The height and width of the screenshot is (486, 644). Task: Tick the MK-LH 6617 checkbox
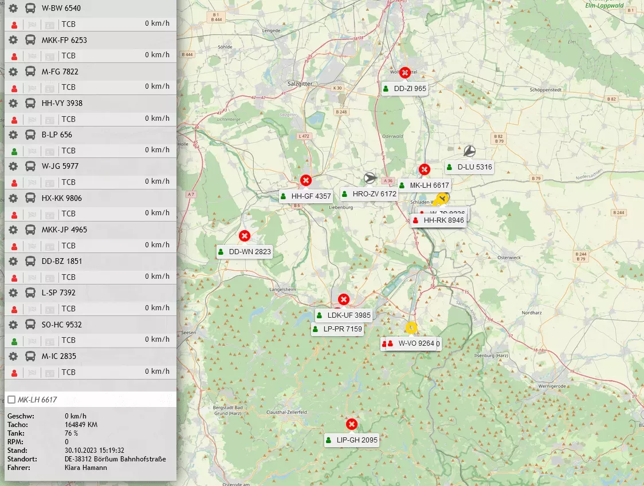(x=11, y=400)
